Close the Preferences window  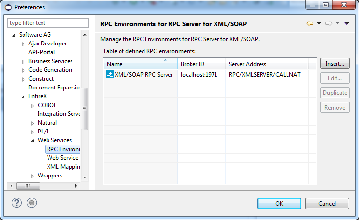[344, 5]
